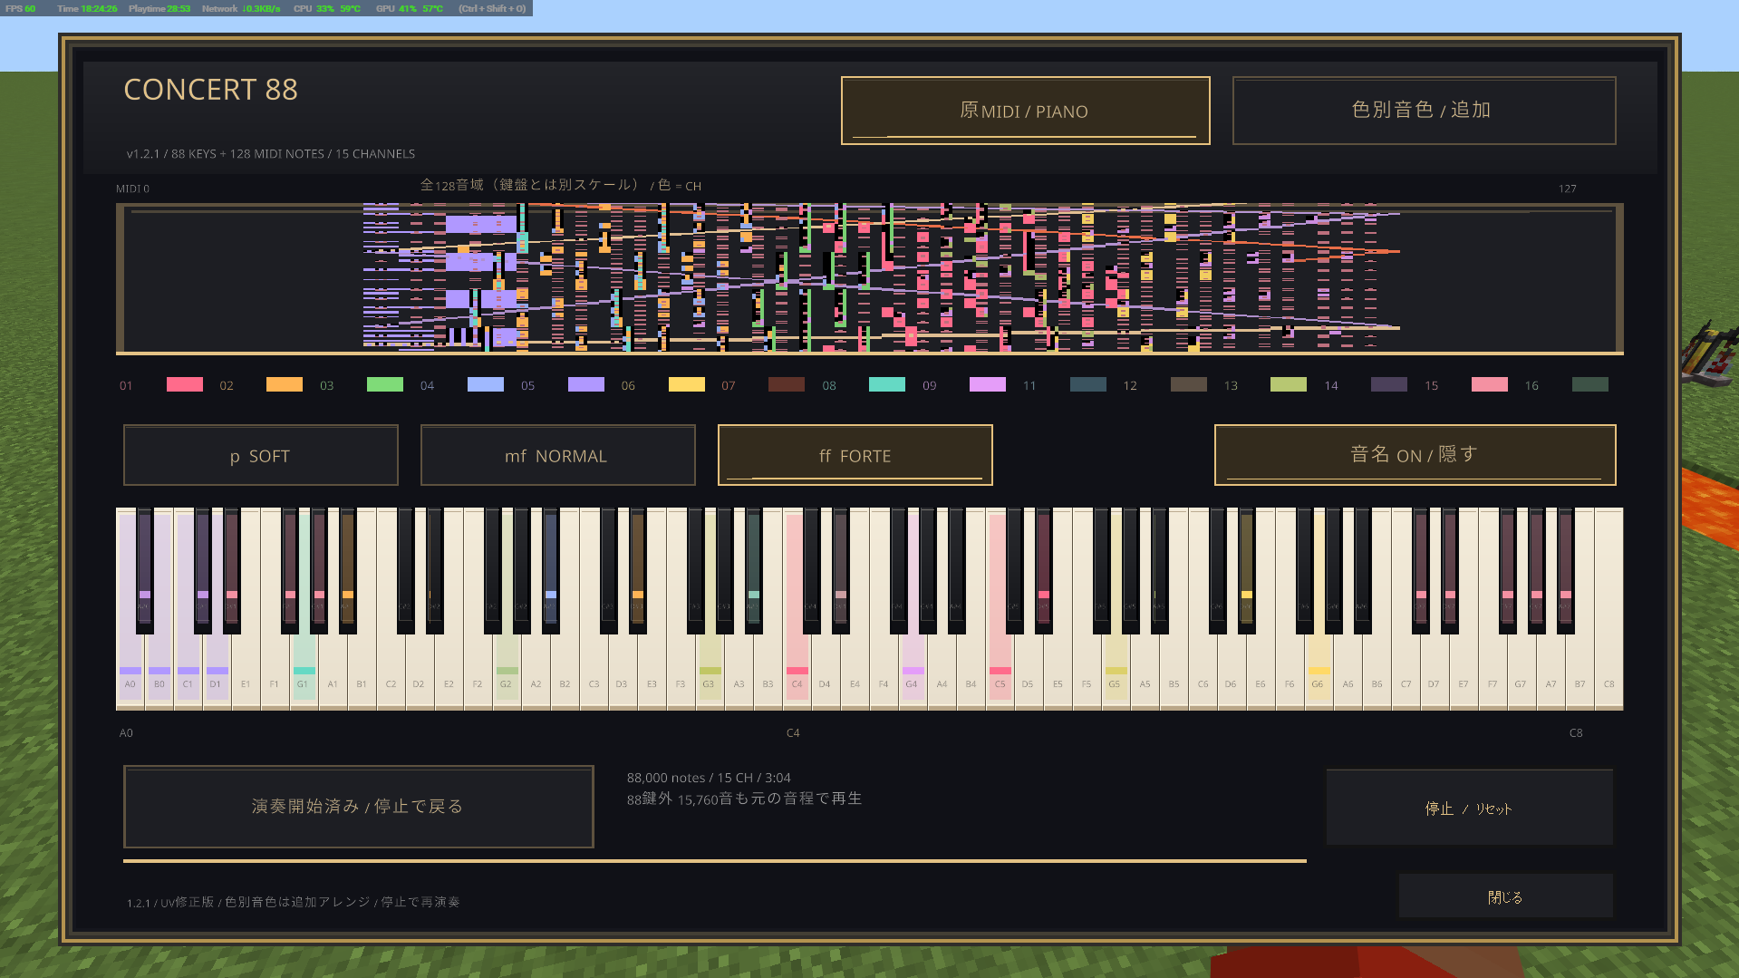This screenshot has height=978, width=1739.
Task: Set dynamics to mf NORMAL
Action: click(x=557, y=455)
